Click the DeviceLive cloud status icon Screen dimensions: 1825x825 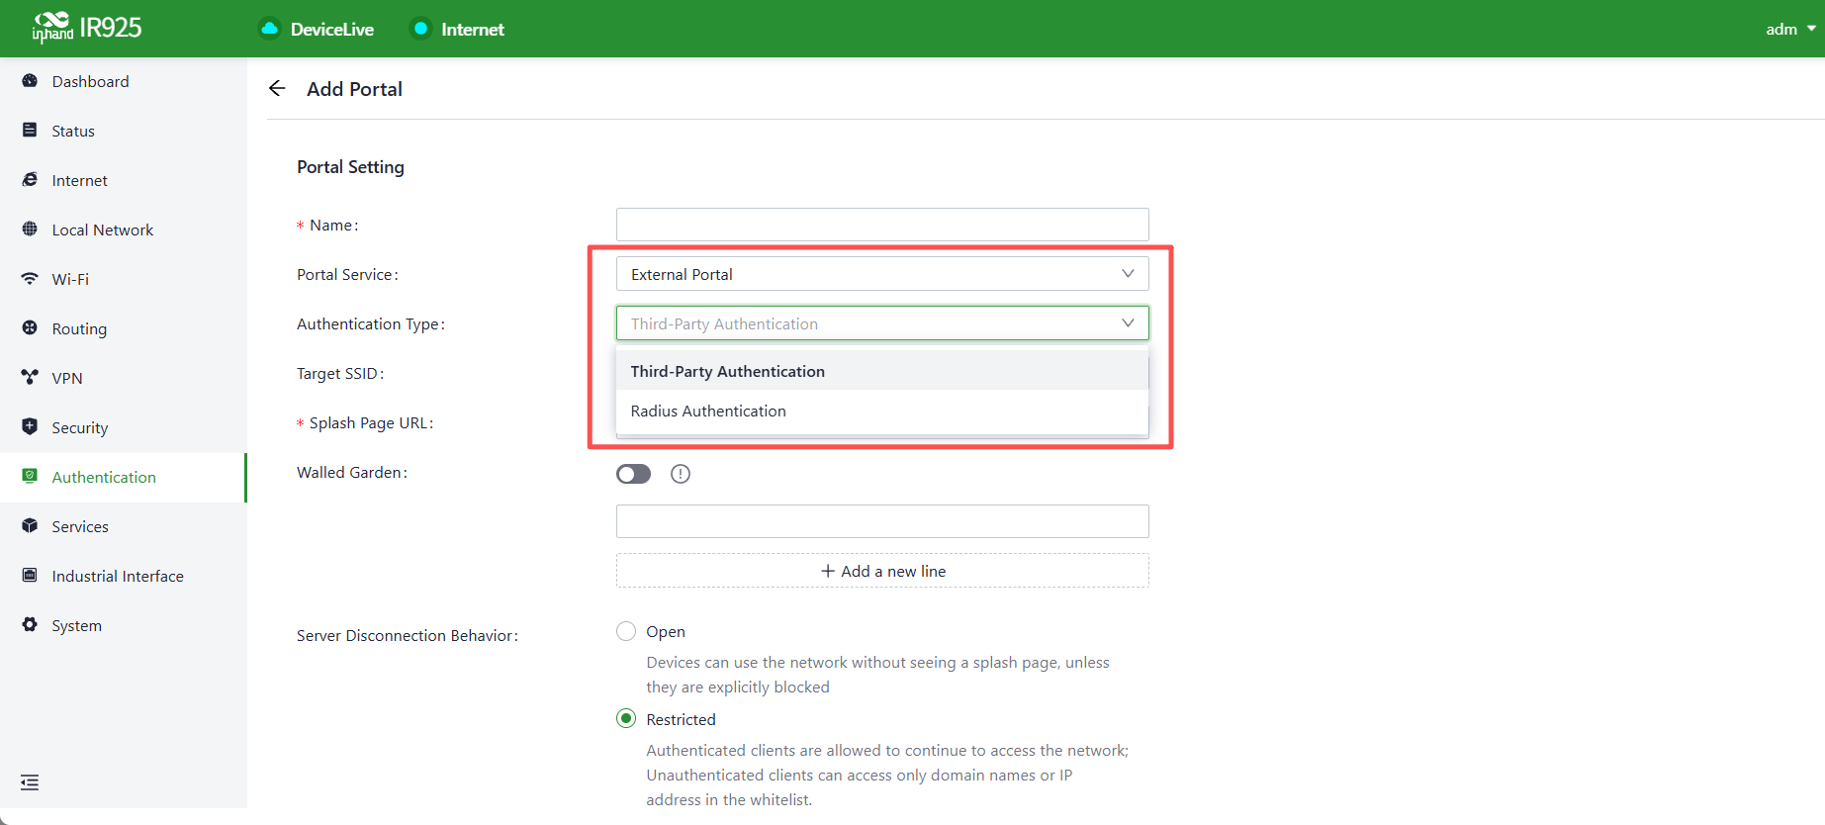click(x=269, y=29)
